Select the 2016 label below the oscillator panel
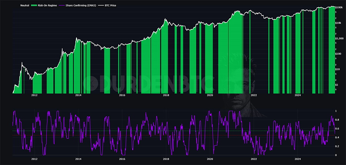The width and height of the screenshot is (346, 165). point(122,158)
